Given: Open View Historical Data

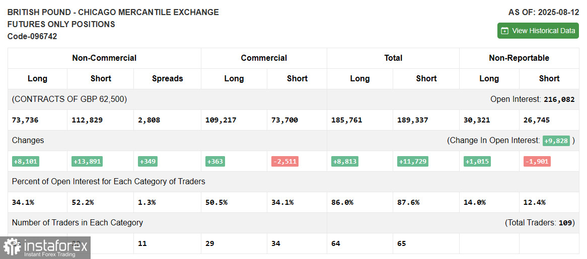Looking at the screenshot, I should point(538,31).
